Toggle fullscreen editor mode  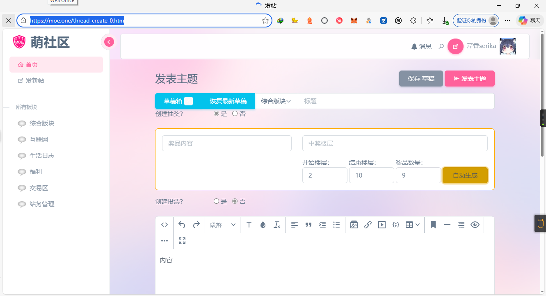click(182, 241)
